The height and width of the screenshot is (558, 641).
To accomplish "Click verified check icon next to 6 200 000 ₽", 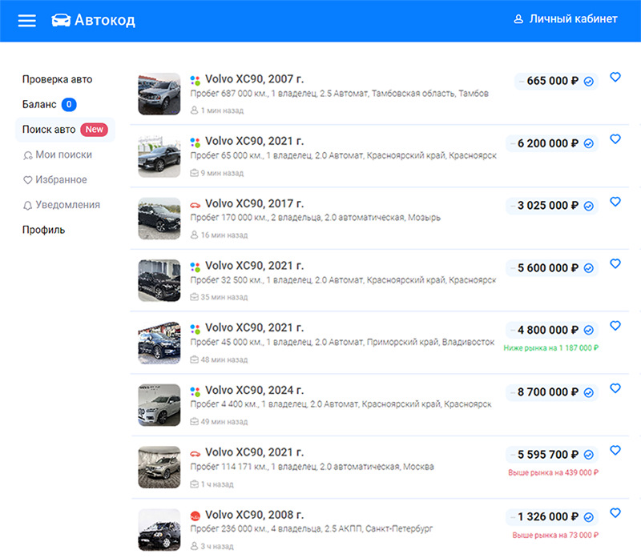I will point(589,144).
